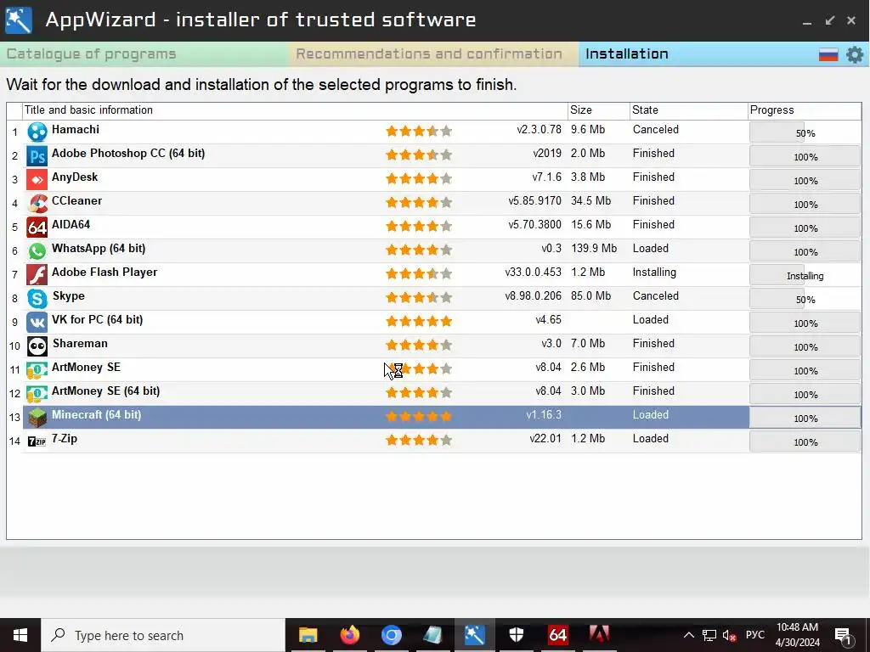Click the AIDA64 list icon
The image size is (870, 652).
pyautogui.click(x=37, y=228)
